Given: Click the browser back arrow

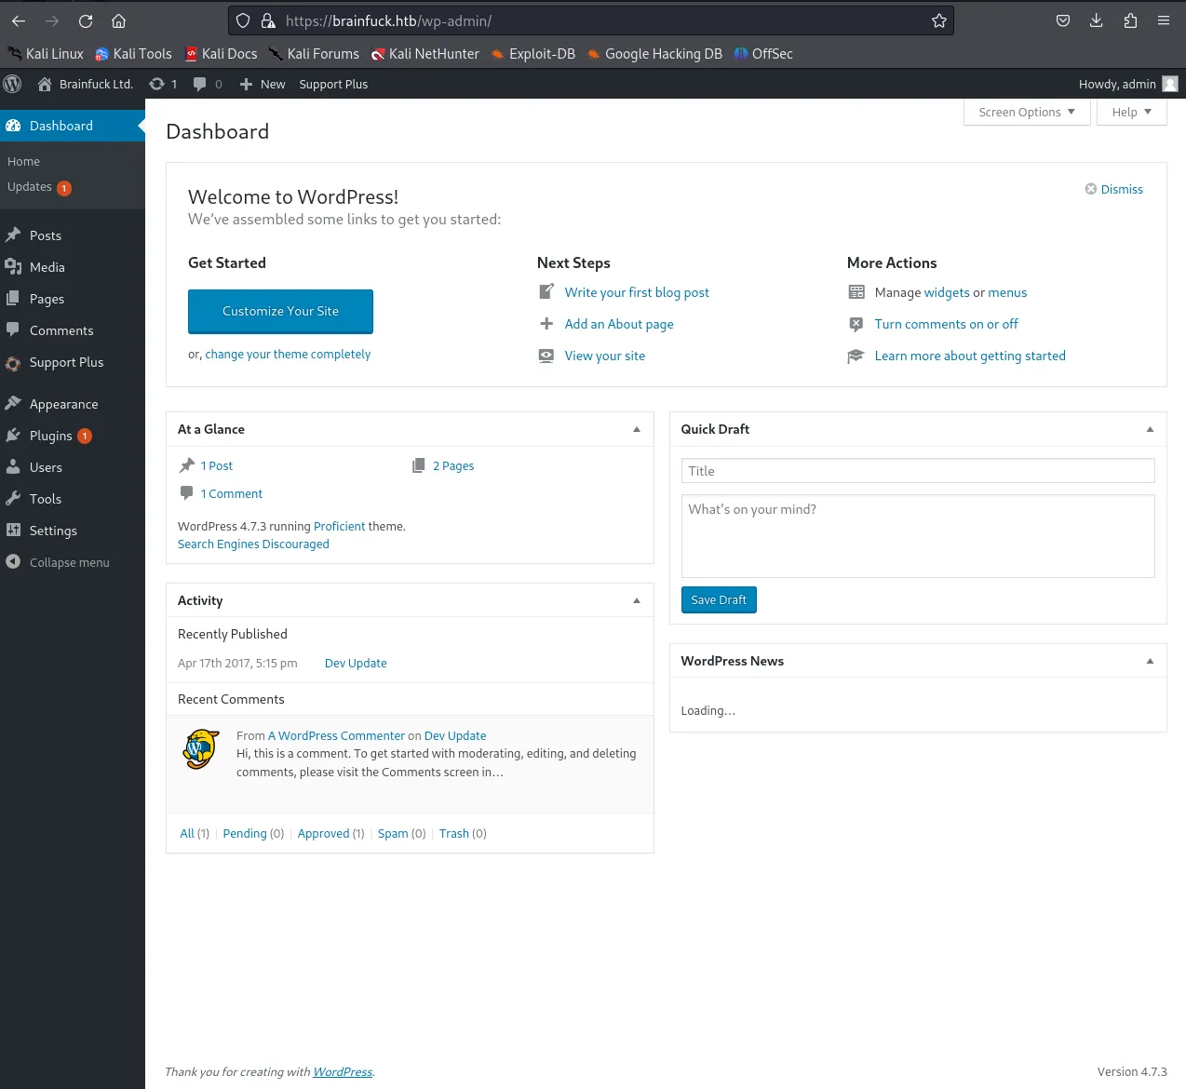Looking at the screenshot, I should (19, 20).
